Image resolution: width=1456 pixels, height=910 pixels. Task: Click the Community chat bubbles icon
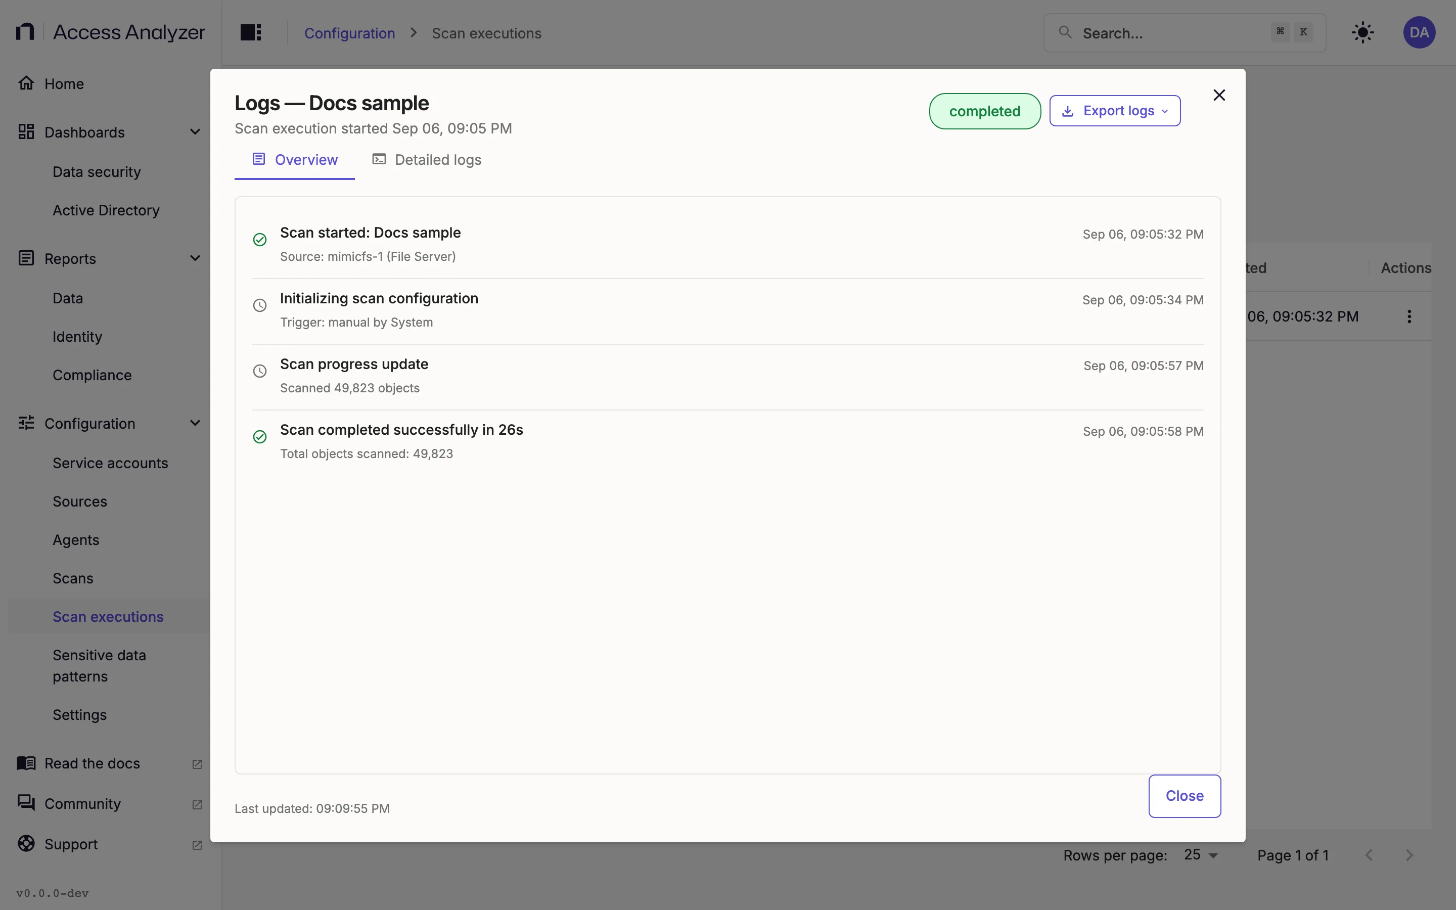coord(26,803)
